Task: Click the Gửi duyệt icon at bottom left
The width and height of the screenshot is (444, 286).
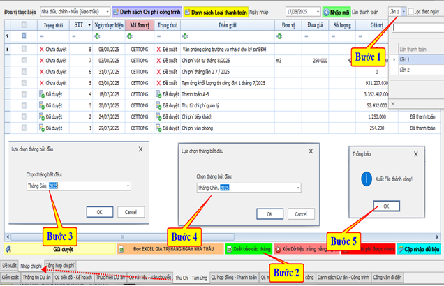Action: tap(7, 248)
